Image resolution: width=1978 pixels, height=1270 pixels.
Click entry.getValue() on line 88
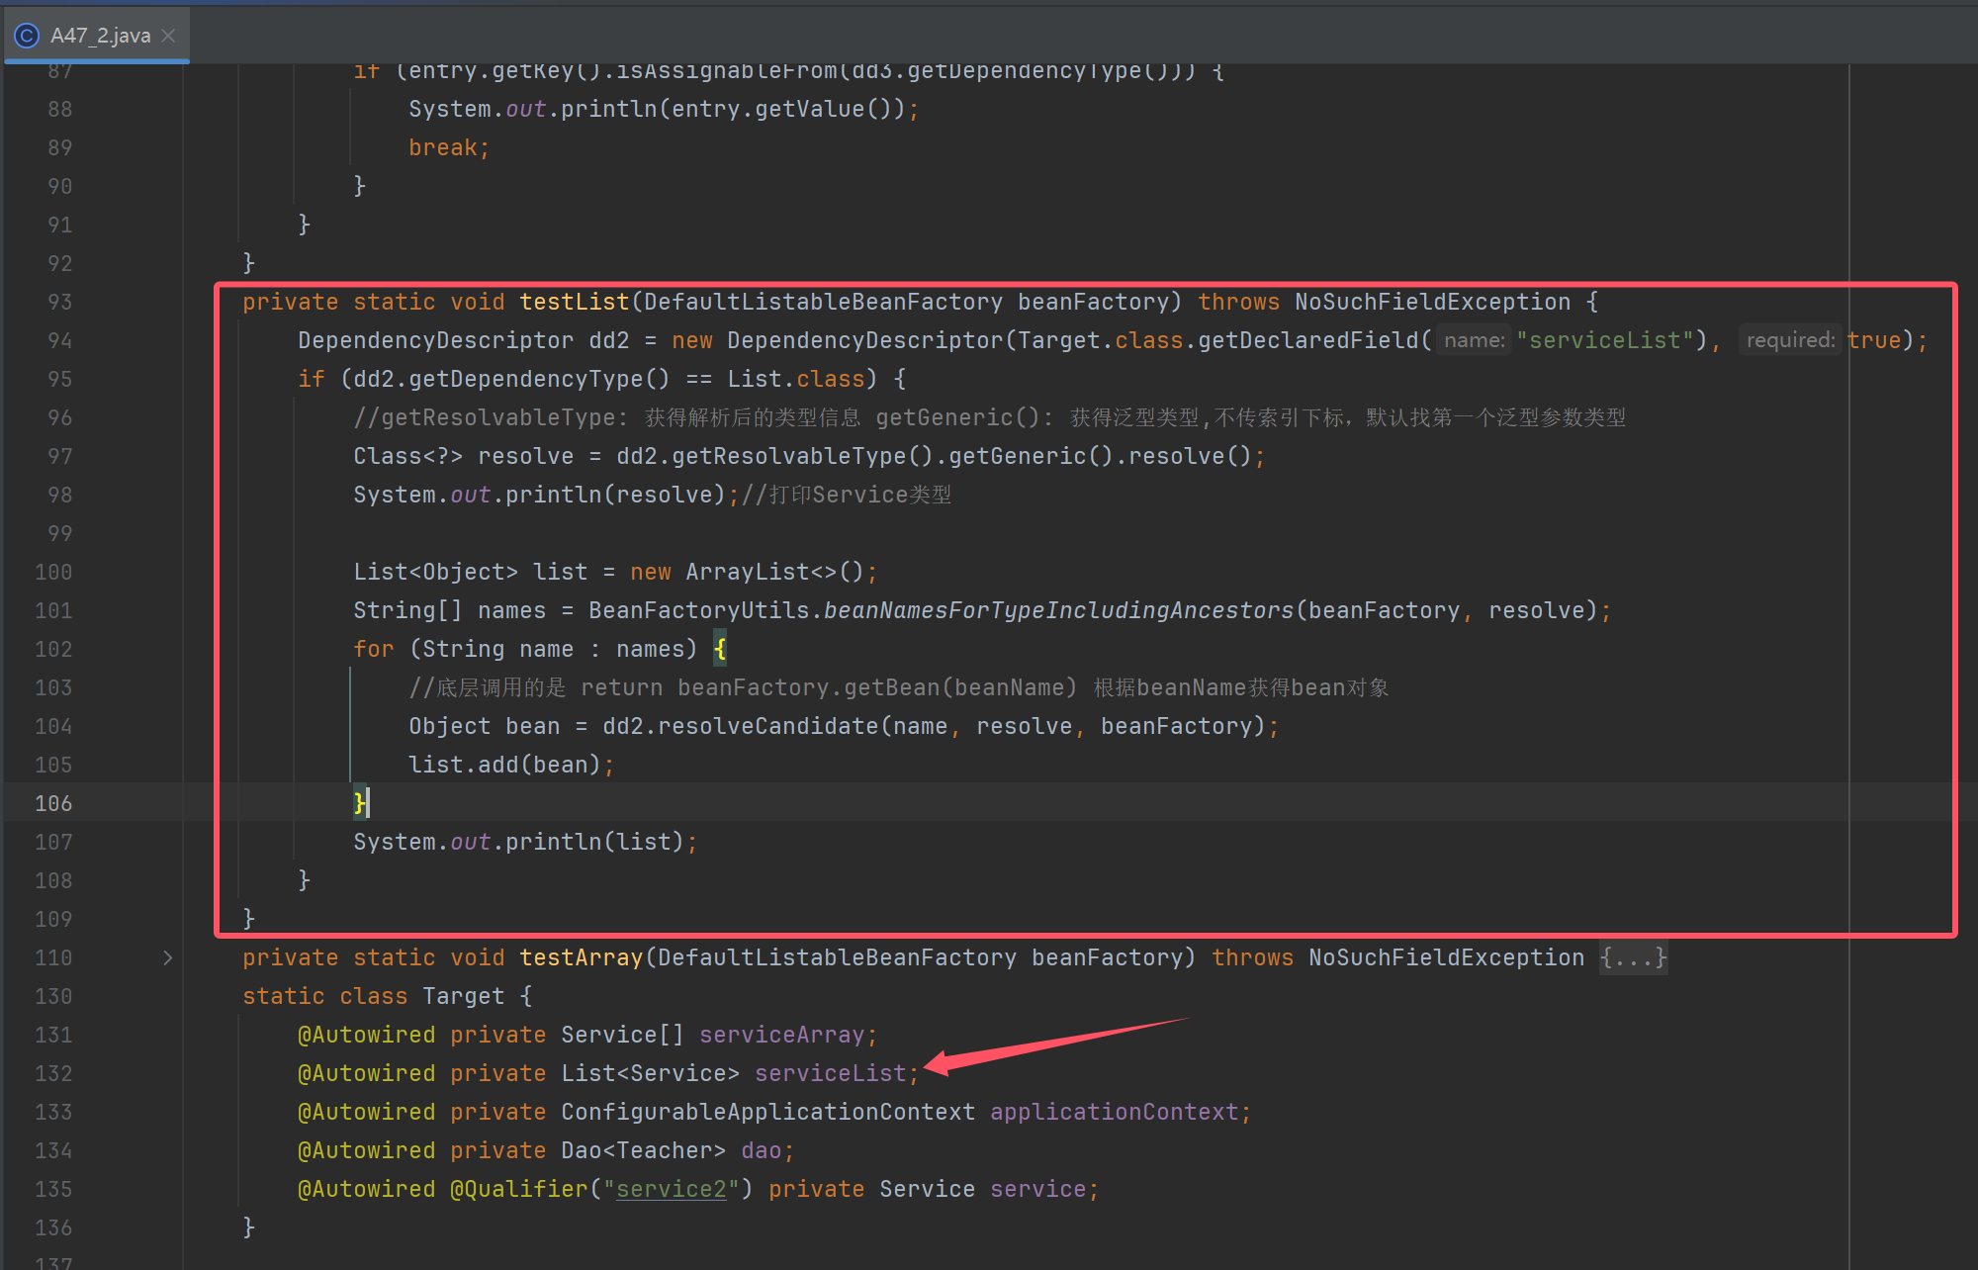pos(781,109)
